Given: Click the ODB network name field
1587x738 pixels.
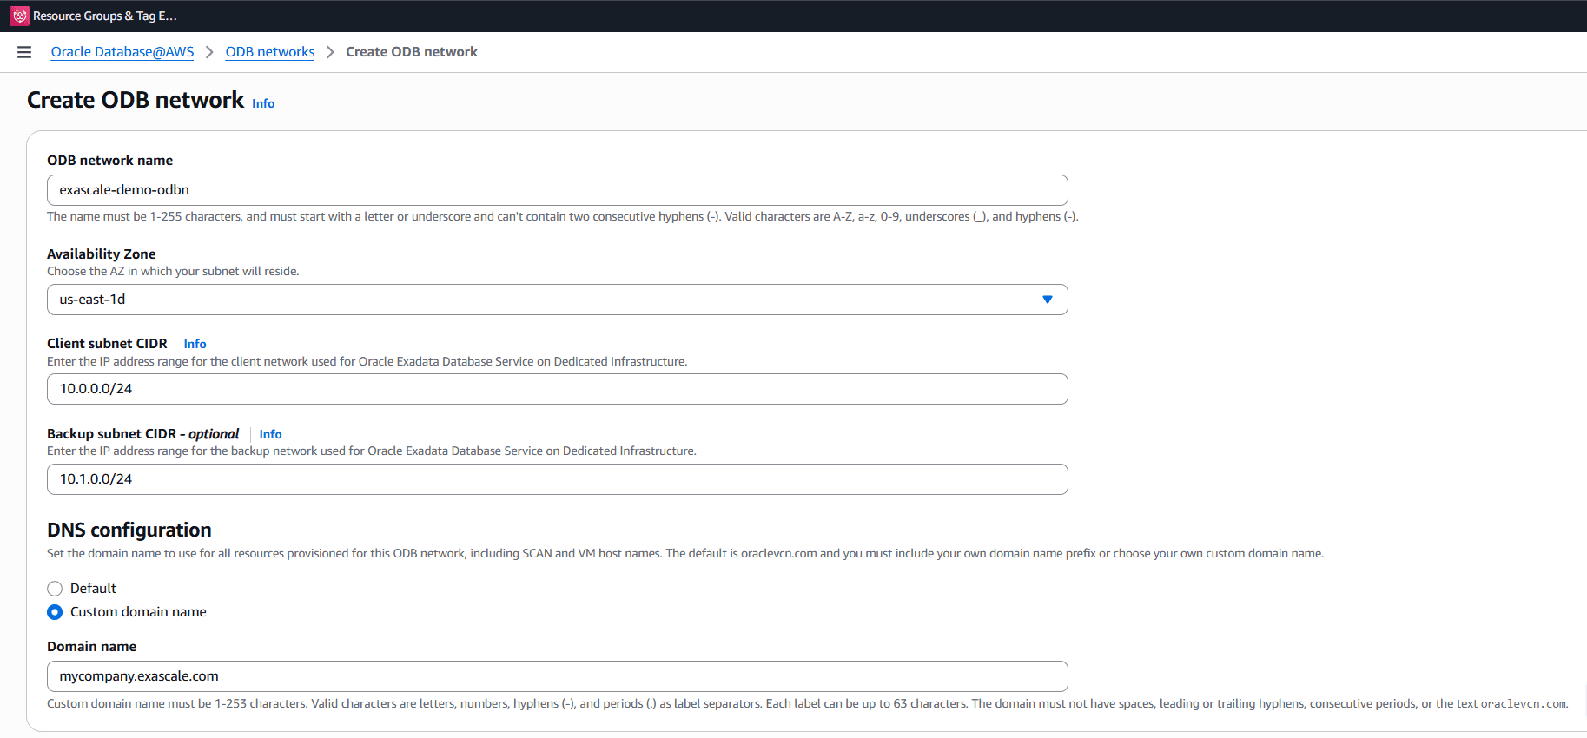Looking at the screenshot, I should (x=558, y=190).
